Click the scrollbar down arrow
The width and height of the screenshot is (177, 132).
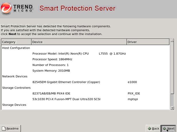point(172,108)
